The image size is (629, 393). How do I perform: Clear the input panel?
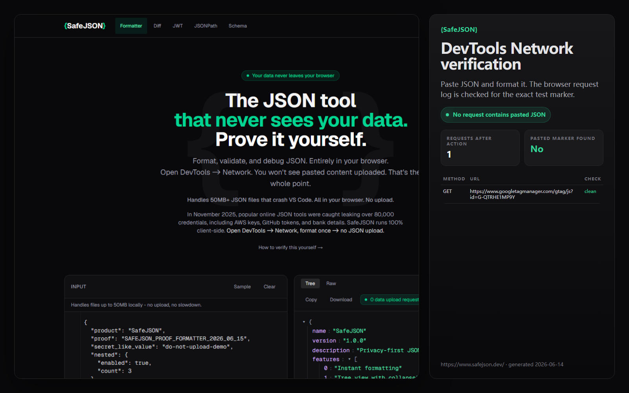269,287
